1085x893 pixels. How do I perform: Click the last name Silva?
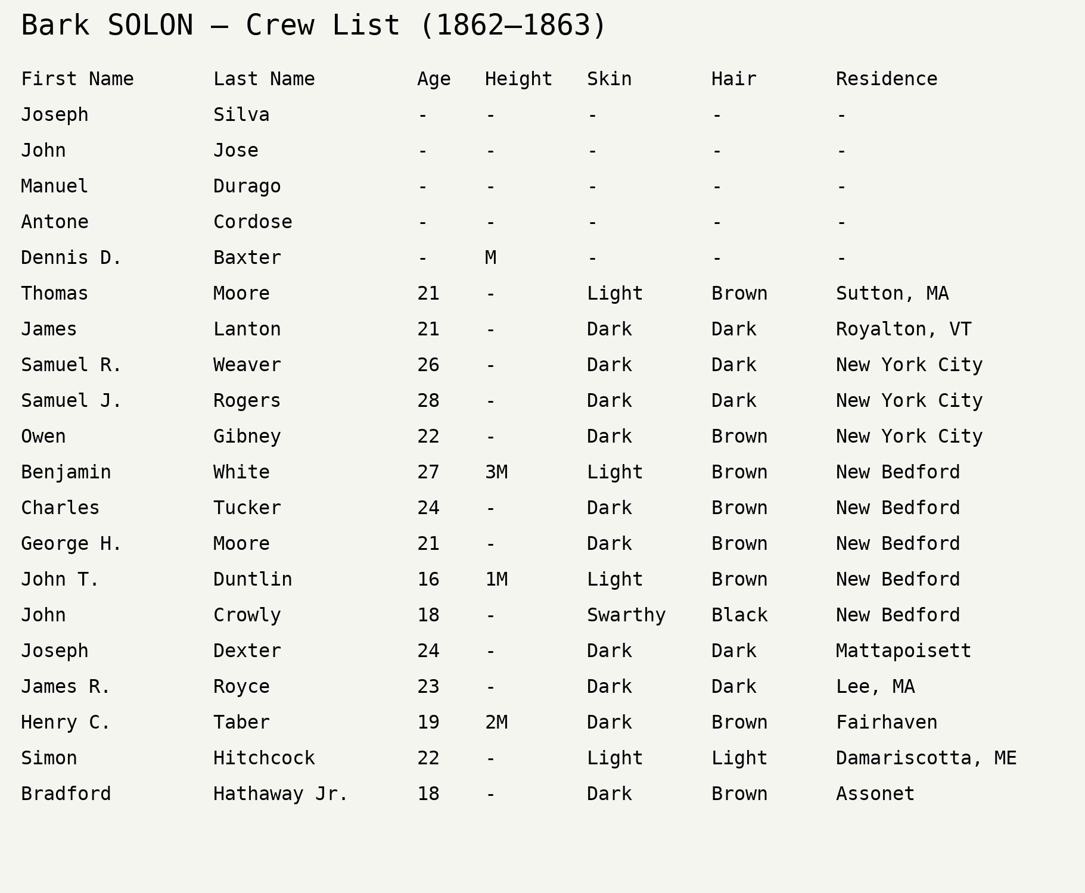(x=241, y=114)
